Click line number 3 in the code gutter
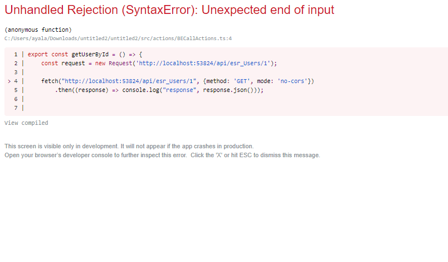448x262 pixels. tap(16, 72)
